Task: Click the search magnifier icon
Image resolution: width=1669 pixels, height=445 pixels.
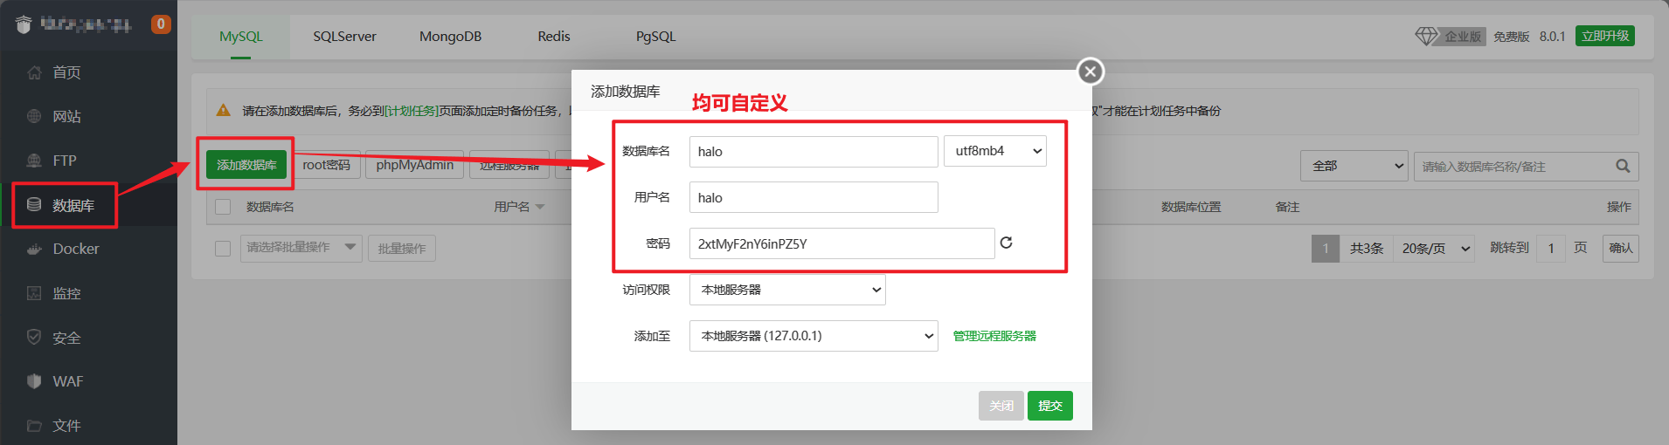Action: point(1623,166)
